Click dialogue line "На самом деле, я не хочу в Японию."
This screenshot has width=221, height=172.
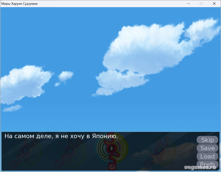[x=61, y=136]
